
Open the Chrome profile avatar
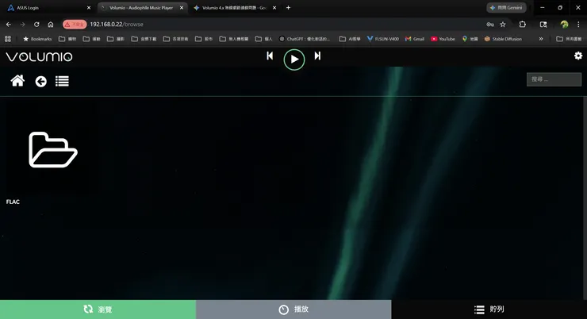[564, 25]
